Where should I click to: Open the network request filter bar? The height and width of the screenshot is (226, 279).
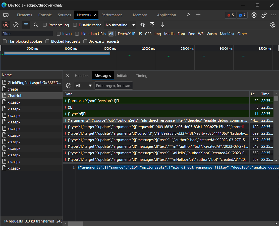point(26,25)
